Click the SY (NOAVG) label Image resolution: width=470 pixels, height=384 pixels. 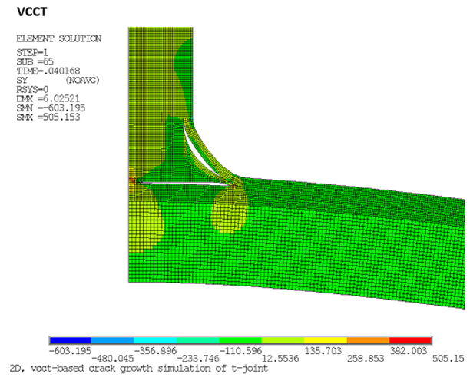point(58,81)
